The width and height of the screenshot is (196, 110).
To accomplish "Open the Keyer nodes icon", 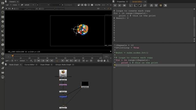I will [x=3, y=31].
